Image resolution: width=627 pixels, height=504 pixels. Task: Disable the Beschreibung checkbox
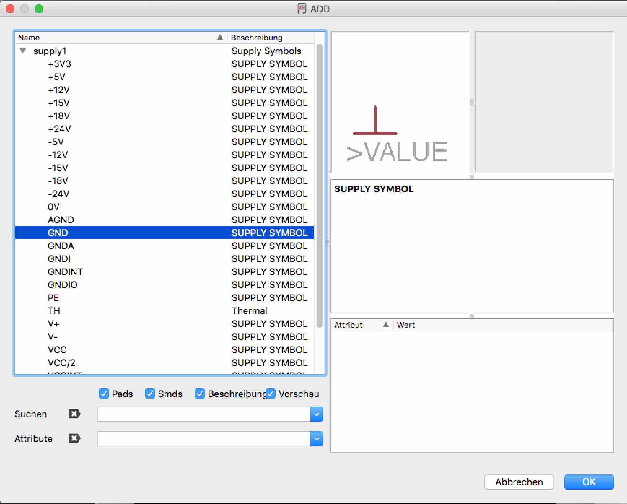click(x=200, y=394)
